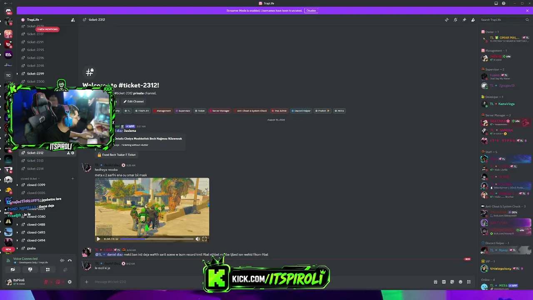Disable Streamer Mode from the banner
This screenshot has width=533, height=300.
[311, 10]
